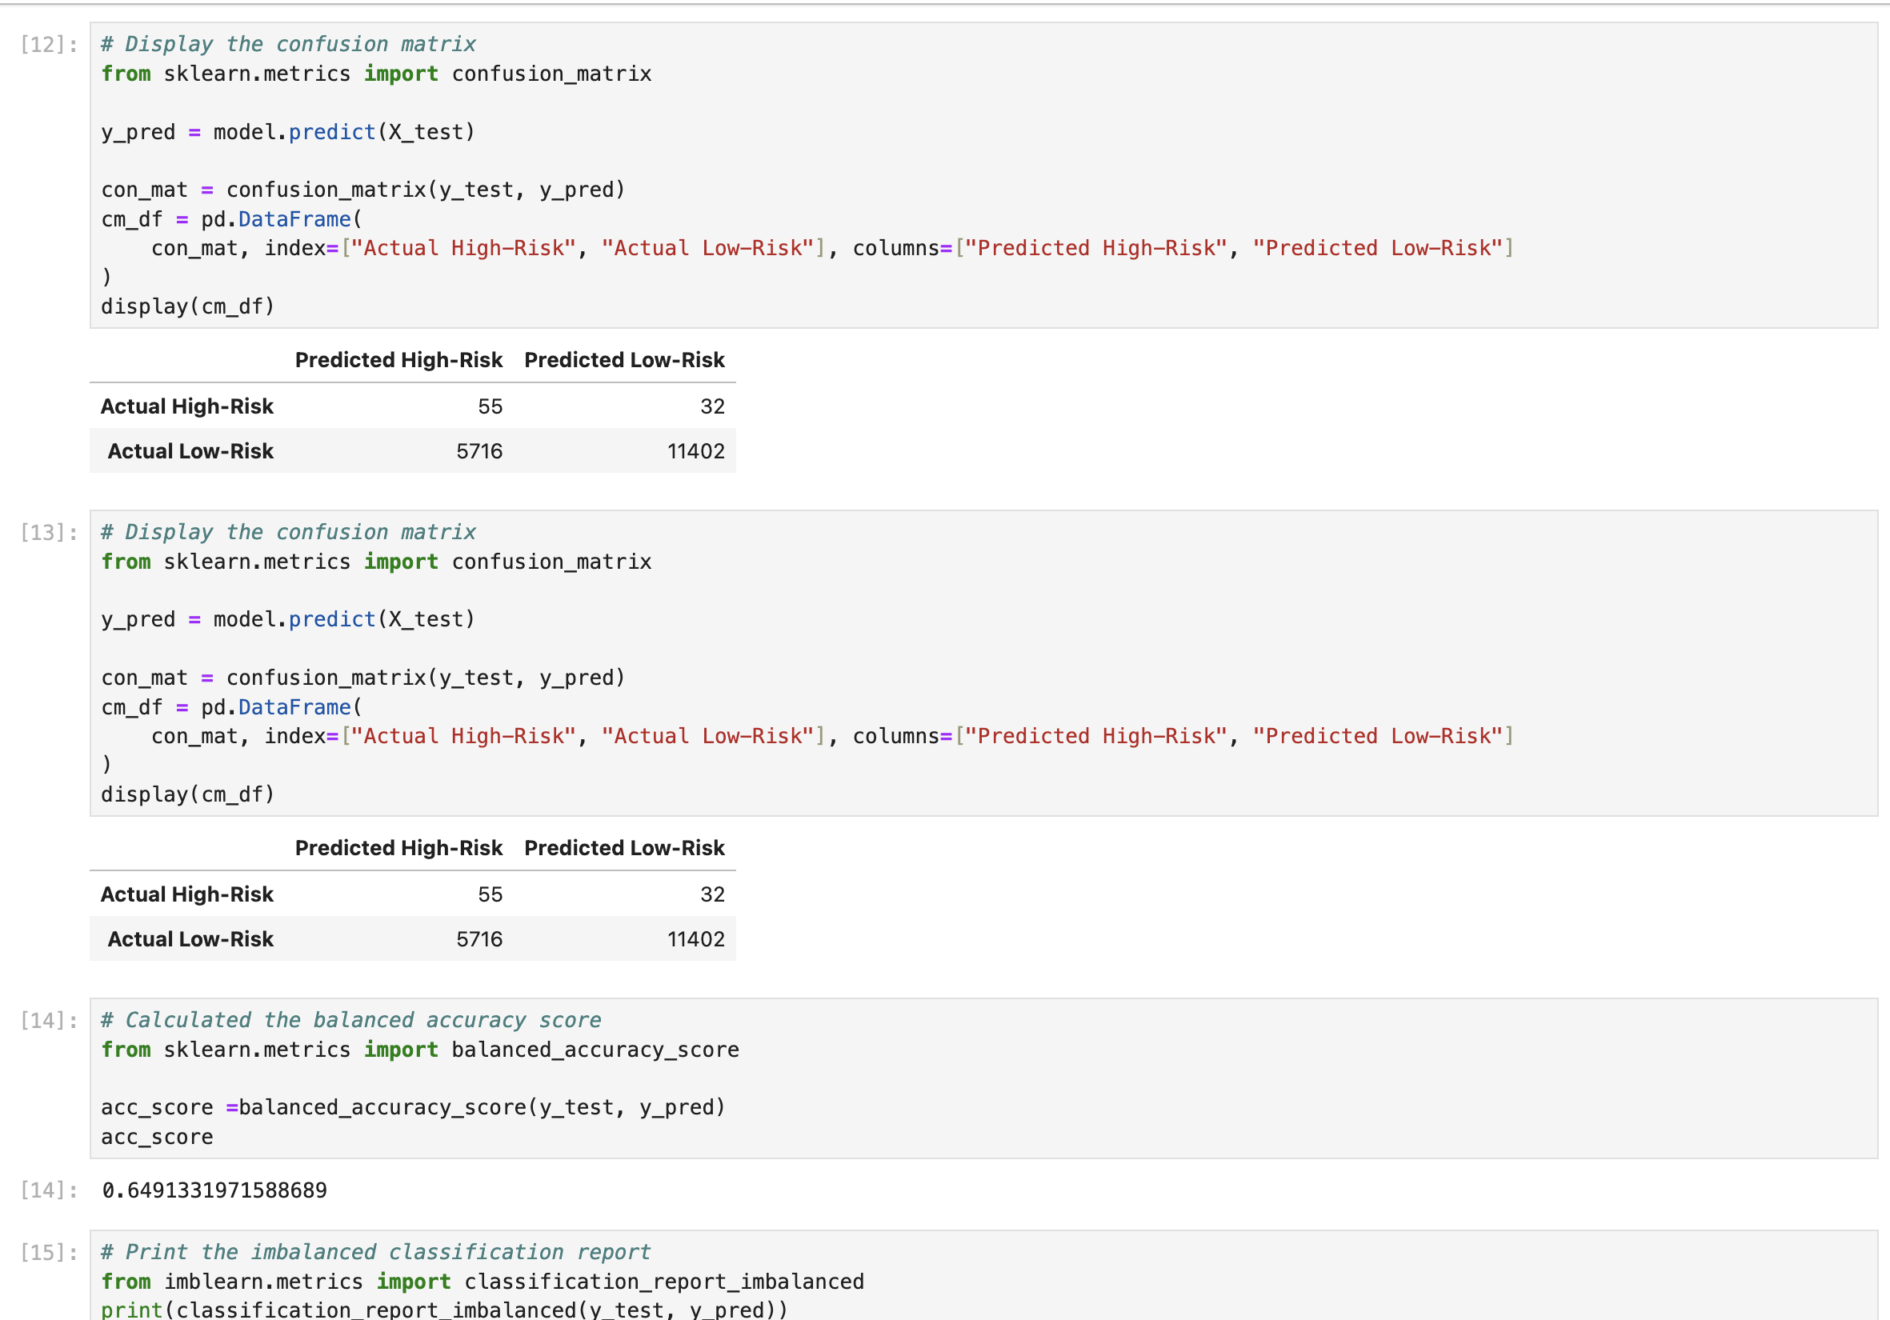Click the 0.6491331971588689 output value
The image size is (1890, 1320).
(x=214, y=1190)
